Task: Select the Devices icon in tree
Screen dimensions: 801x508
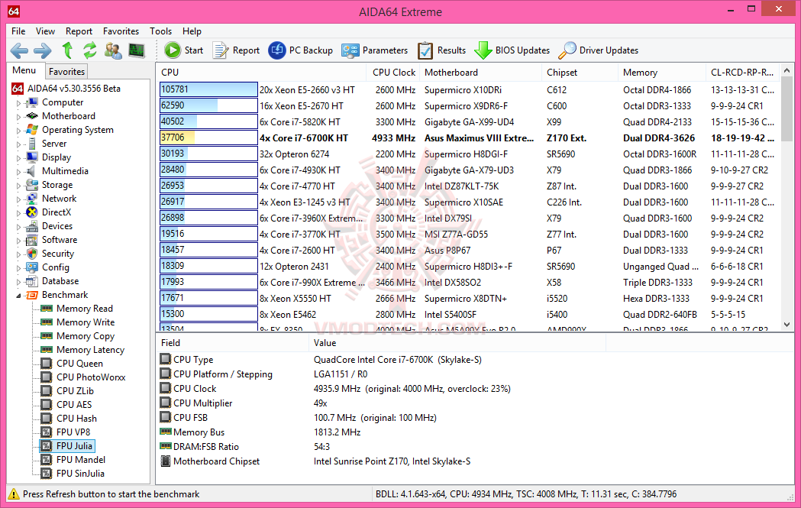Action: tap(31, 226)
